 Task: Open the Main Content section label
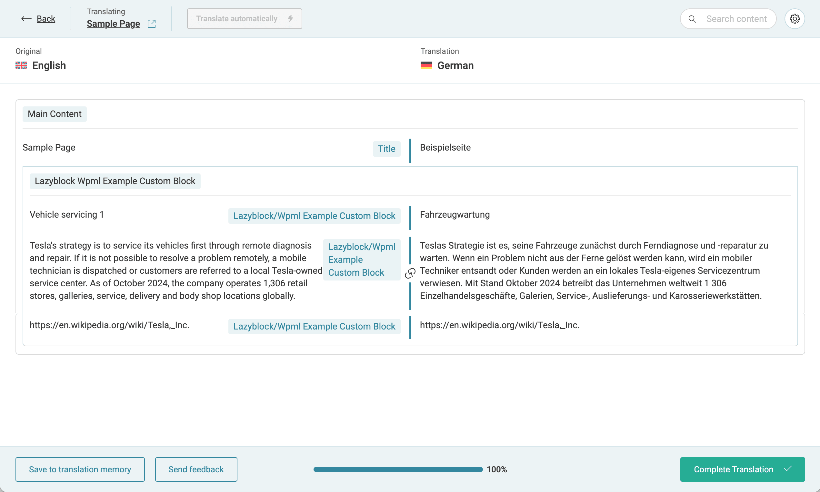pyautogui.click(x=55, y=114)
